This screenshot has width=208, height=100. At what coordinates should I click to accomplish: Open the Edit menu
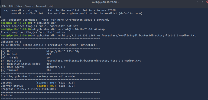(11, 6)
